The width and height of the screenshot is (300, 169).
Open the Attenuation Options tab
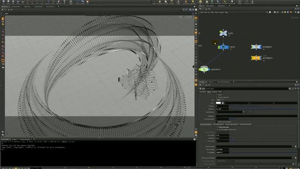click(x=246, y=124)
